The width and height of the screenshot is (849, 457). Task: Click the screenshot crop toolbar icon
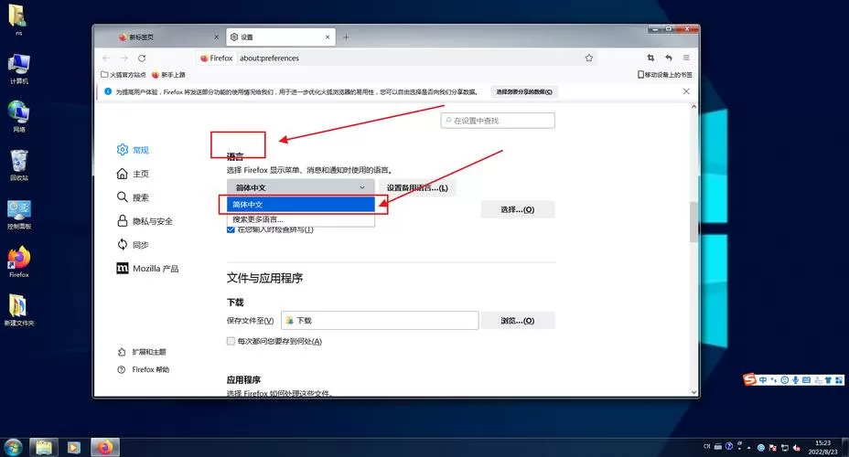click(650, 58)
